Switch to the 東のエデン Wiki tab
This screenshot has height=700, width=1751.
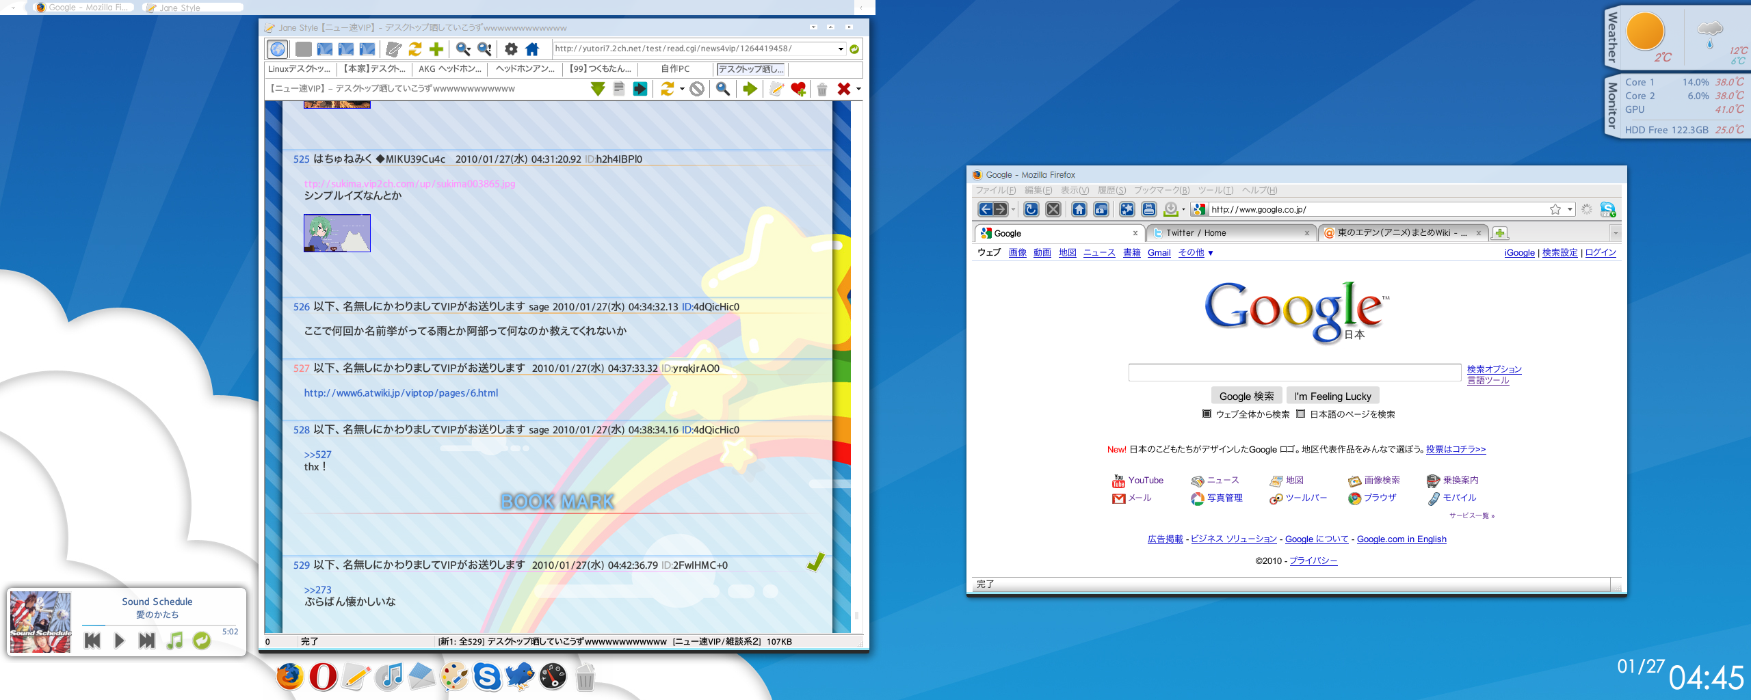click(1403, 233)
